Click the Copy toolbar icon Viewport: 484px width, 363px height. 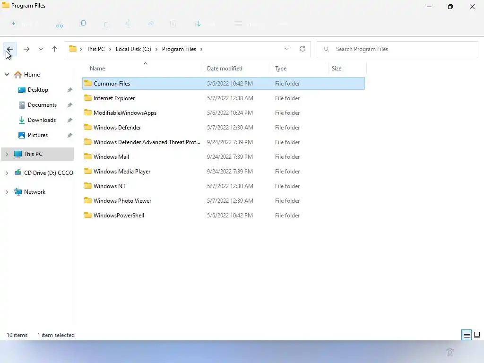pyautogui.click(x=83, y=24)
